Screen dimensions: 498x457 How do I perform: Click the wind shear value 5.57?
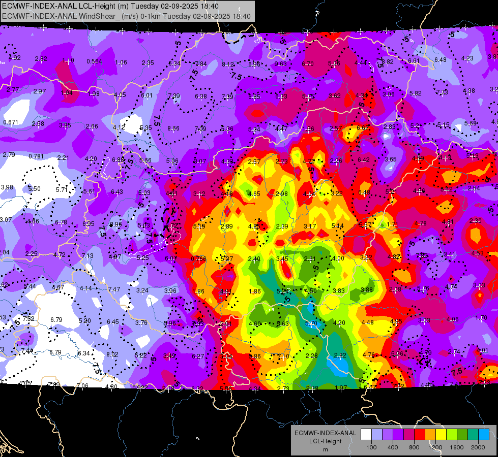pyautogui.click(x=365, y=225)
